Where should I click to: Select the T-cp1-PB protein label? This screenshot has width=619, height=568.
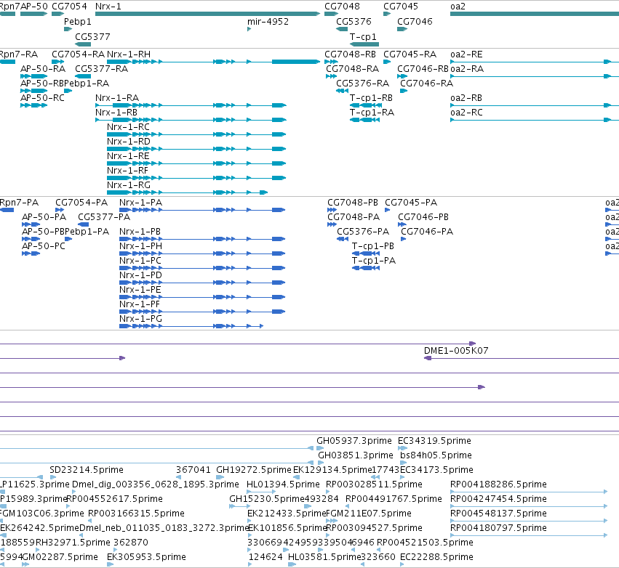coord(372,246)
